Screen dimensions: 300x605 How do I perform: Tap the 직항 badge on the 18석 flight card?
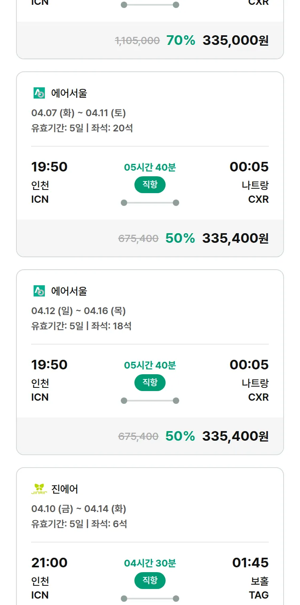(150, 383)
